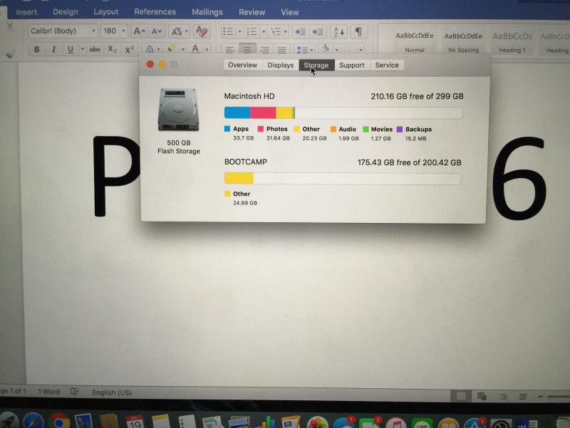
Task: Expand the bullet list style dropdown
Action: (239, 31)
